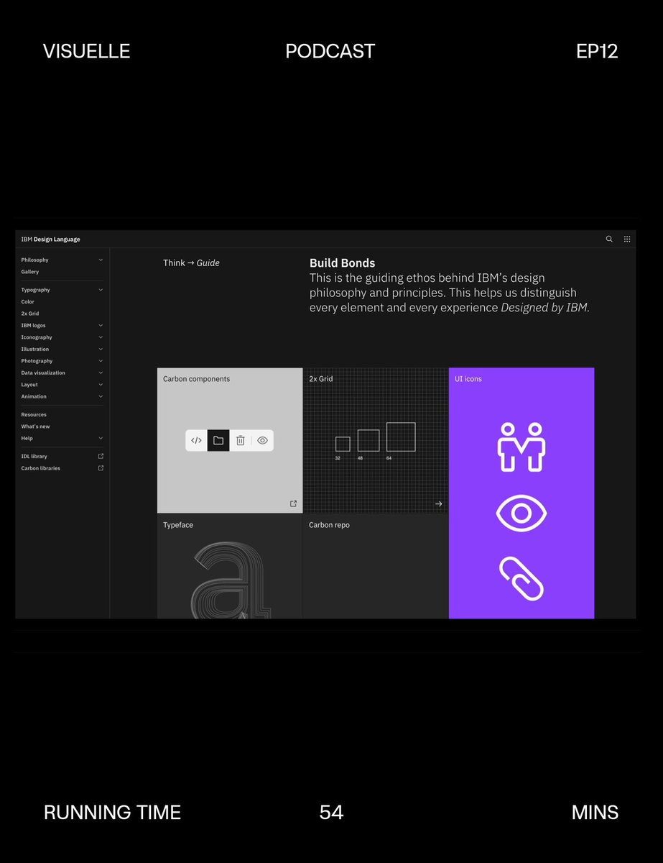Click the Iconography sidebar label
Image resolution: width=663 pixels, height=863 pixels.
(x=37, y=337)
